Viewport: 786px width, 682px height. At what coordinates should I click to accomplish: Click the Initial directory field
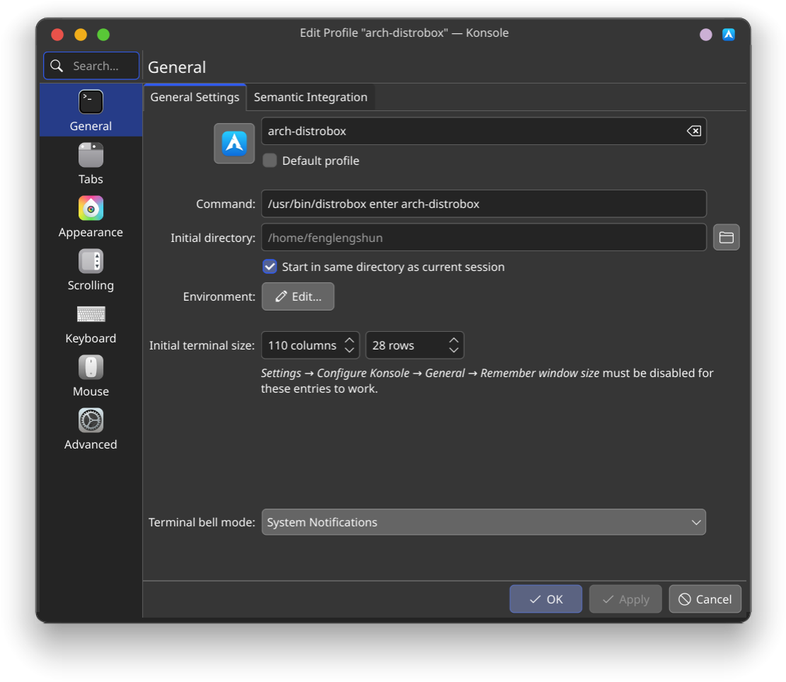click(484, 238)
